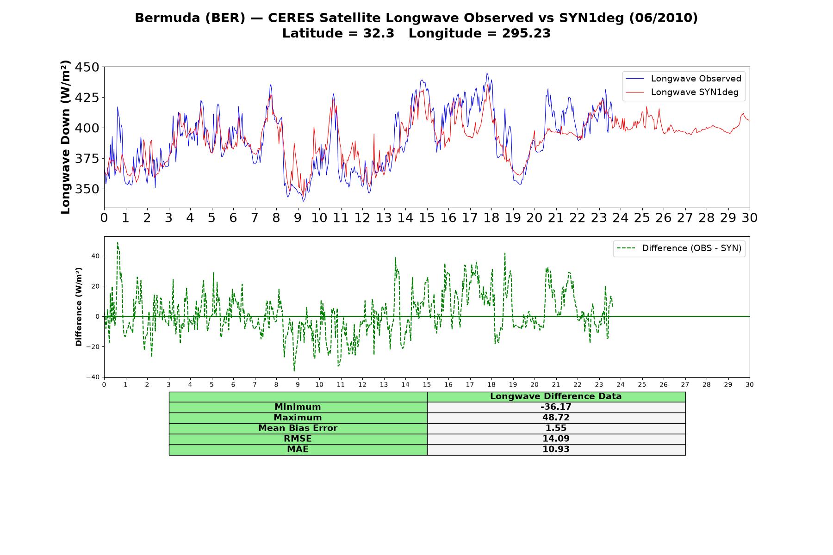The image size is (833, 555).
Task: Select the Maximum value 48.72 cell
Action: (556, 418)
